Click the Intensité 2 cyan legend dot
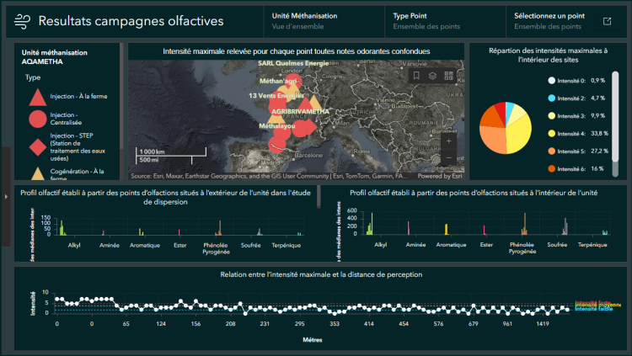 [x=551, y=98]
